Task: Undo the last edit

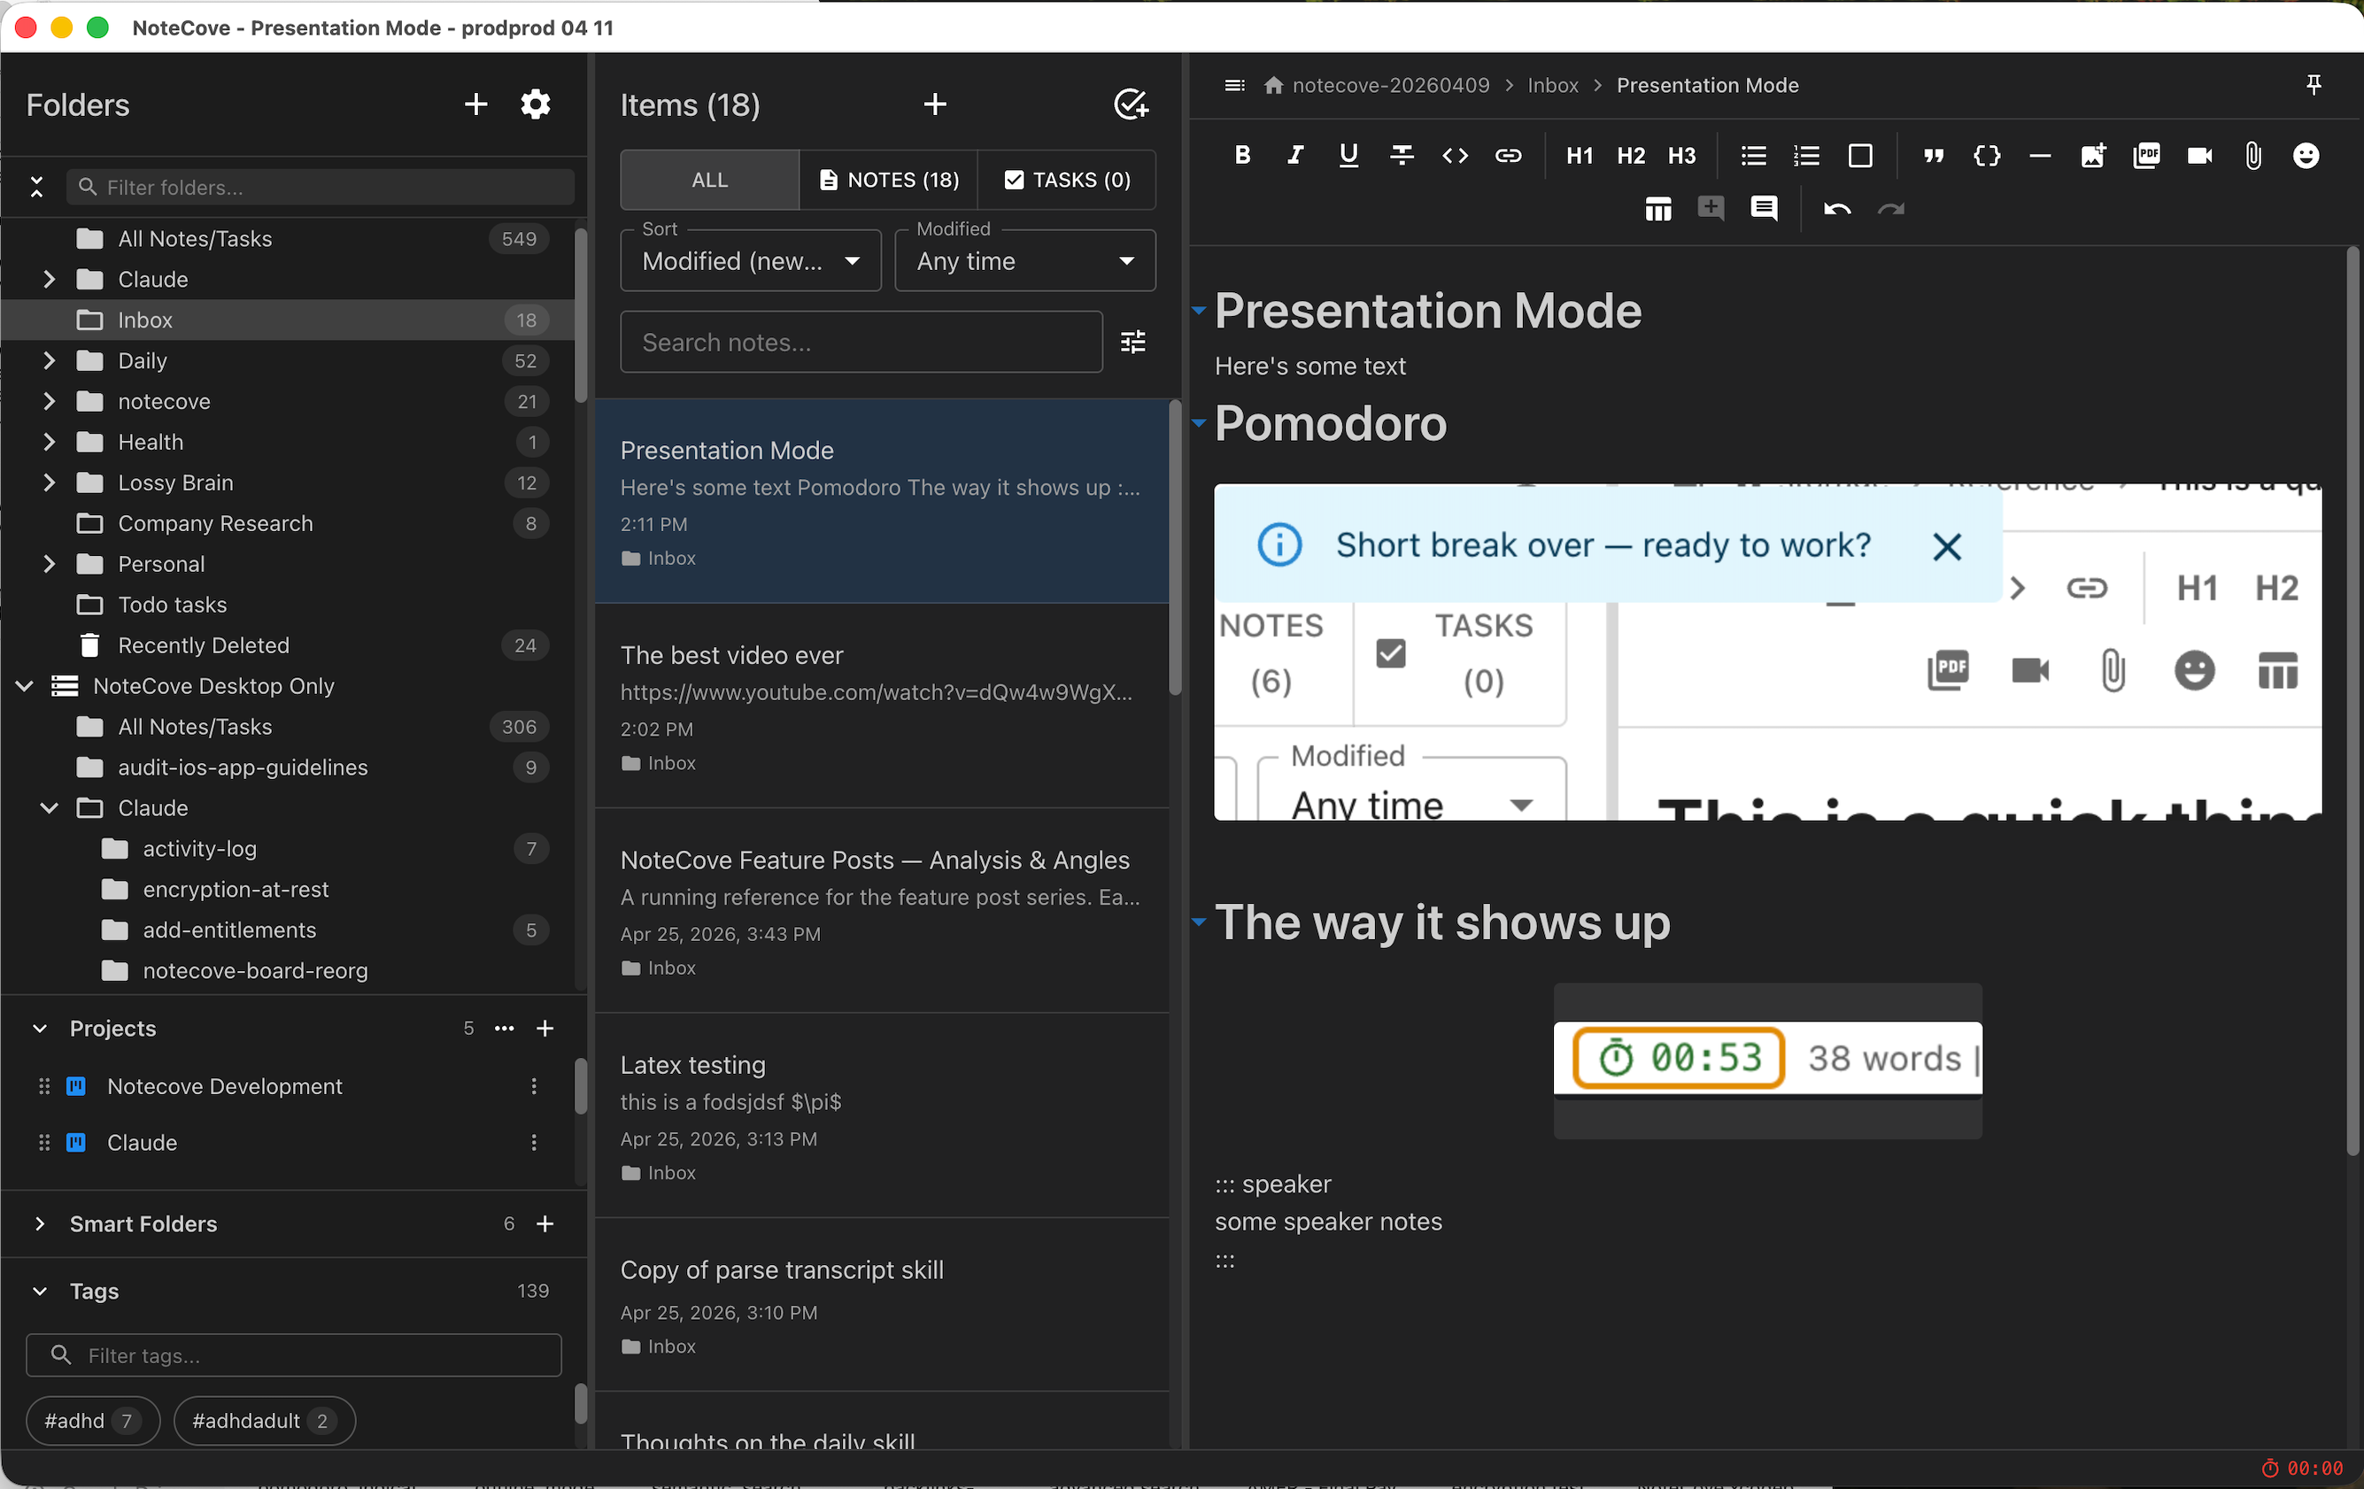Action: tap(1837, 208)
